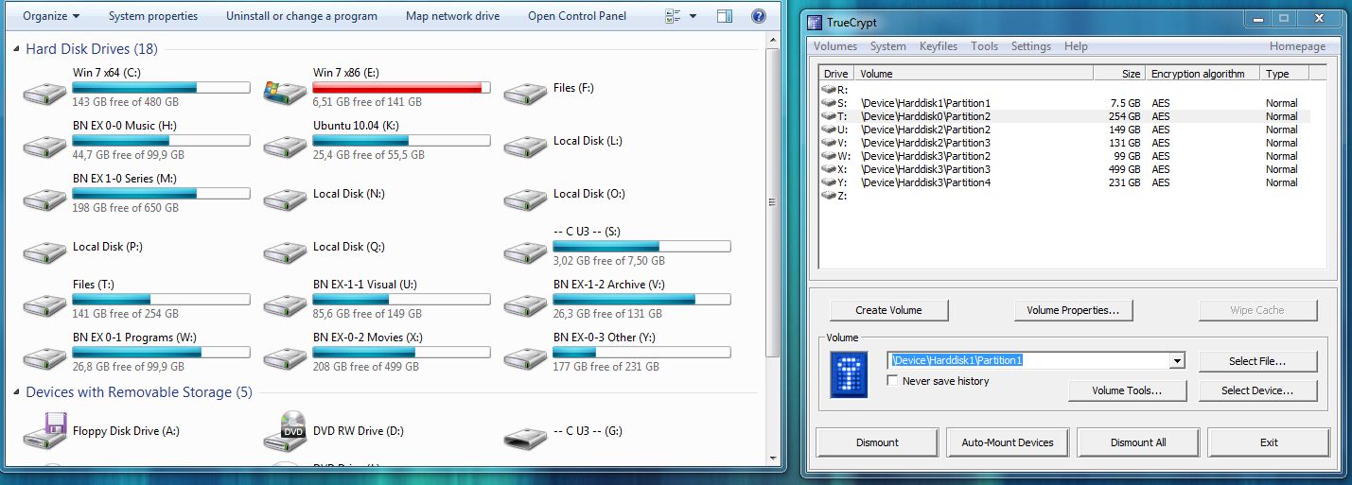
Task: Select the BN EX-1-2 Archive (V:) drive icon
Action: pos(524,304)
